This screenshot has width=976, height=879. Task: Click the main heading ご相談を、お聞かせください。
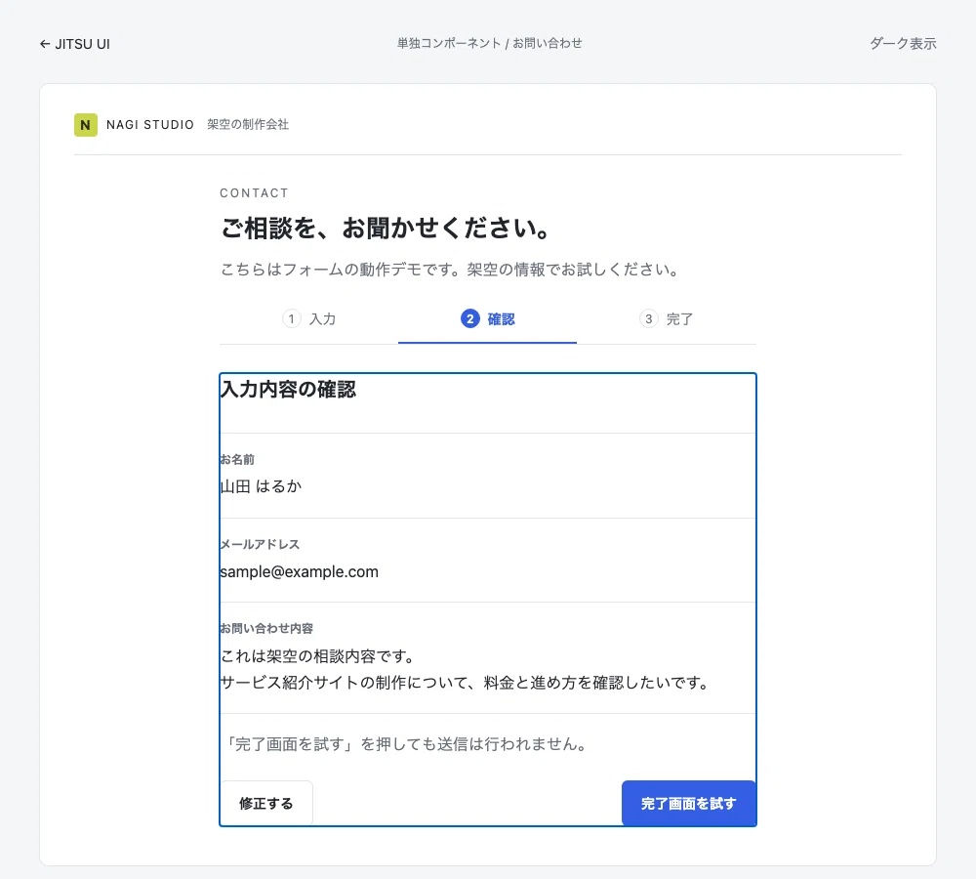(386, 228)
